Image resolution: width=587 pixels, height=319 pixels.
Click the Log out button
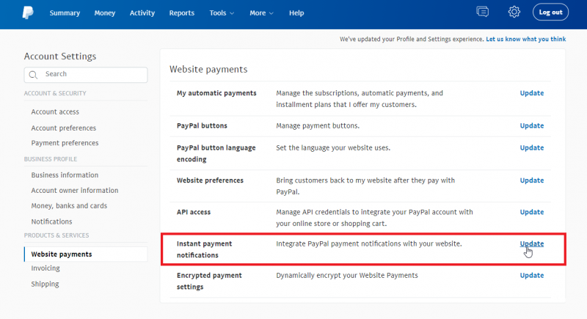pyautogui.click(x=550, y=12)
